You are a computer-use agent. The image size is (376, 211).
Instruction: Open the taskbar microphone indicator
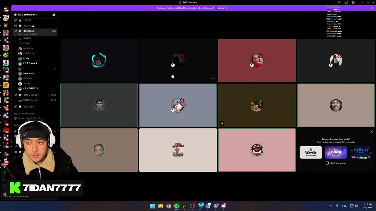pyautogui.click(x=337, y=206)
